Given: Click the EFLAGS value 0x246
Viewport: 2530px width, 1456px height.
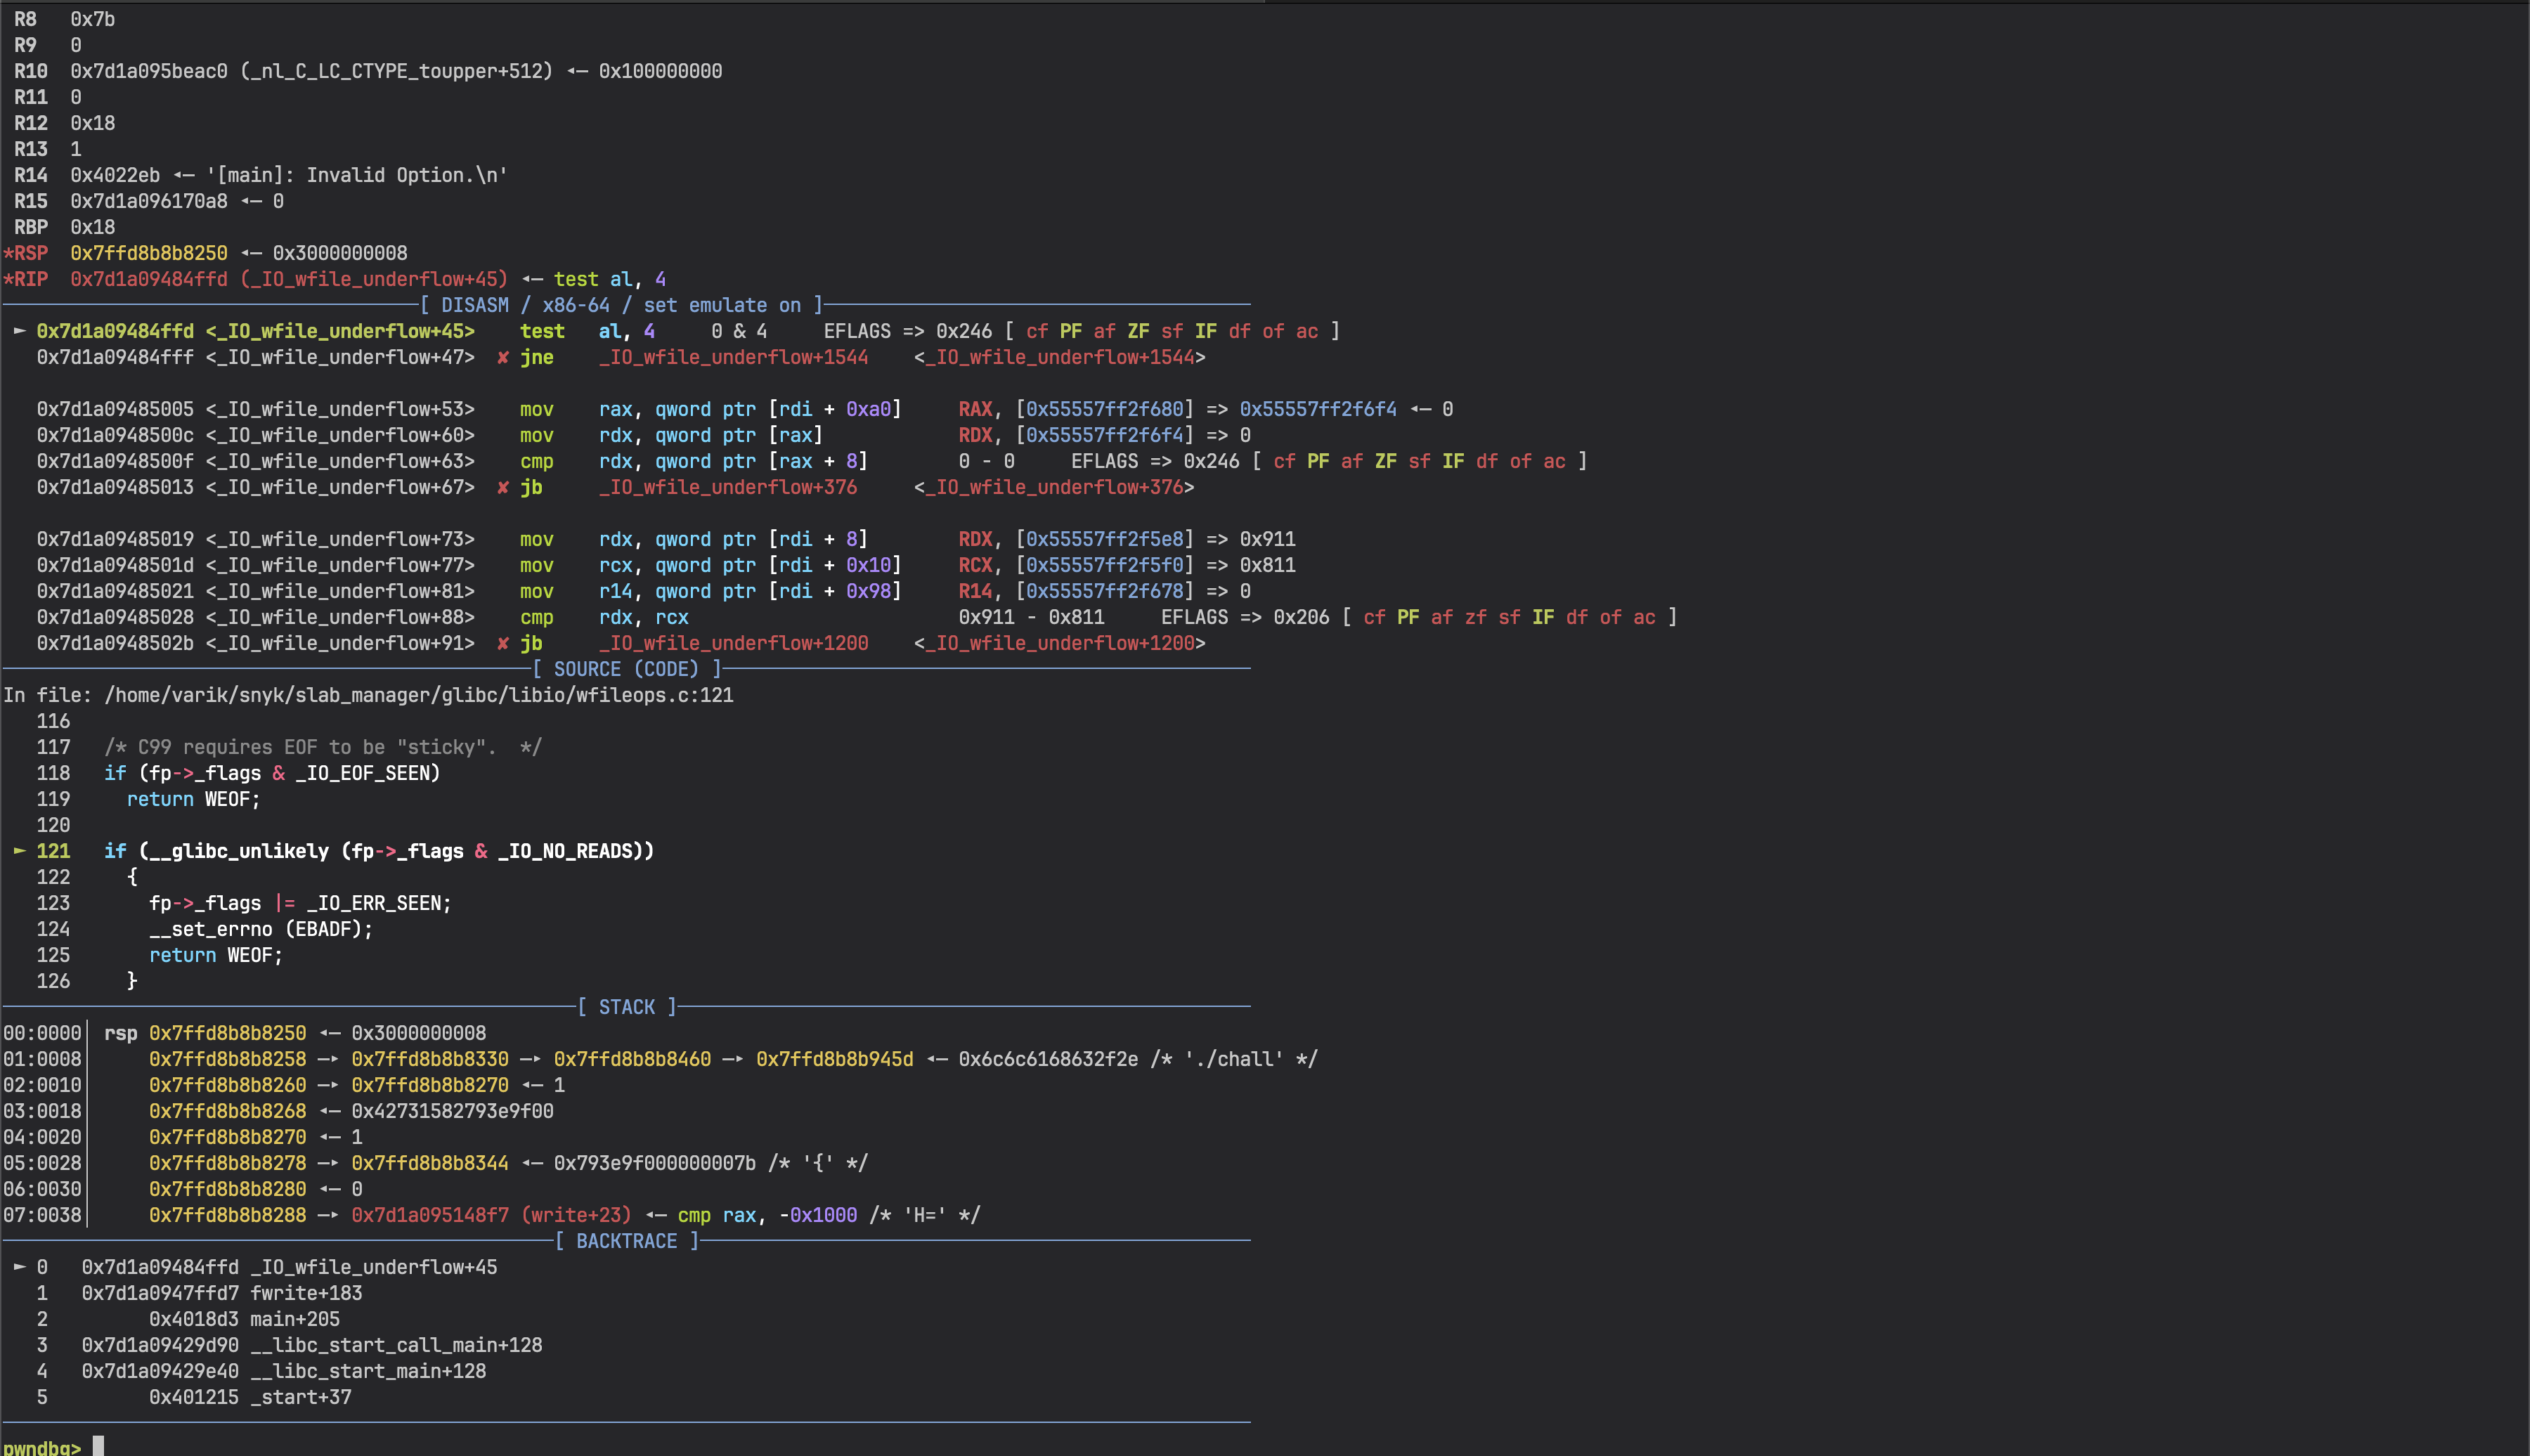Looking at the screenshot, I should tap(965, 331).
